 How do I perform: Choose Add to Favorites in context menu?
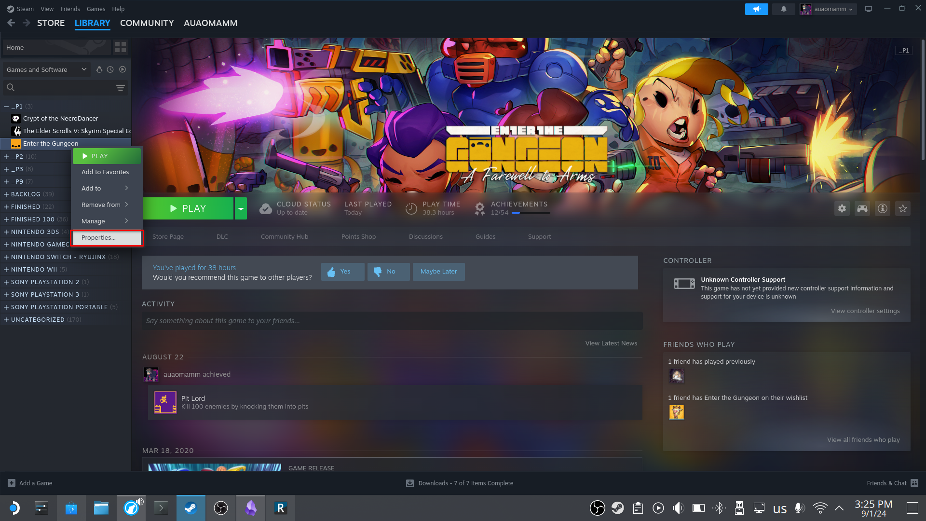pyautogui.click(x=107, y=172)
